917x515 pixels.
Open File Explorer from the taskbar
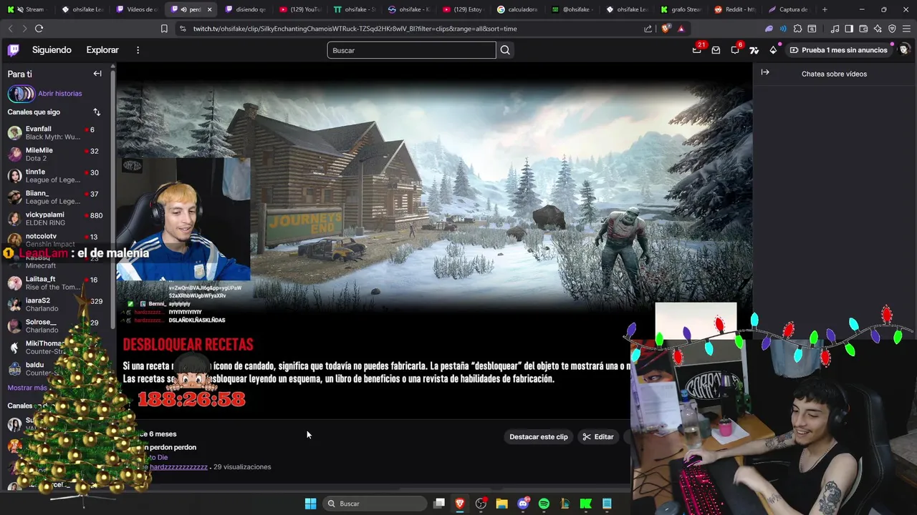point(502,504)
